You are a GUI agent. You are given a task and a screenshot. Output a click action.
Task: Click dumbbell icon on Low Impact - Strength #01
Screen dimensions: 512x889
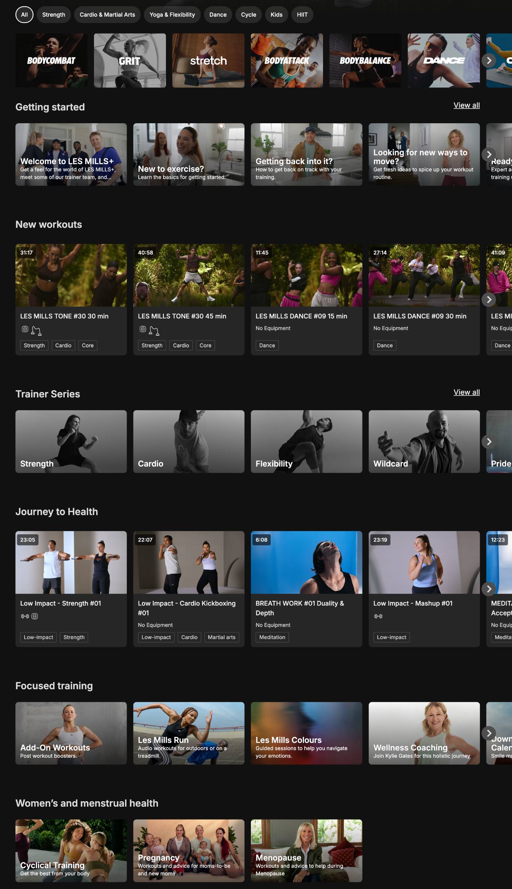25,616
